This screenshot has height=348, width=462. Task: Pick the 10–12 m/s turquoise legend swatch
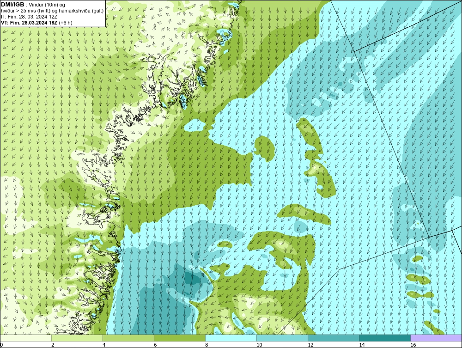coord(282,338)
